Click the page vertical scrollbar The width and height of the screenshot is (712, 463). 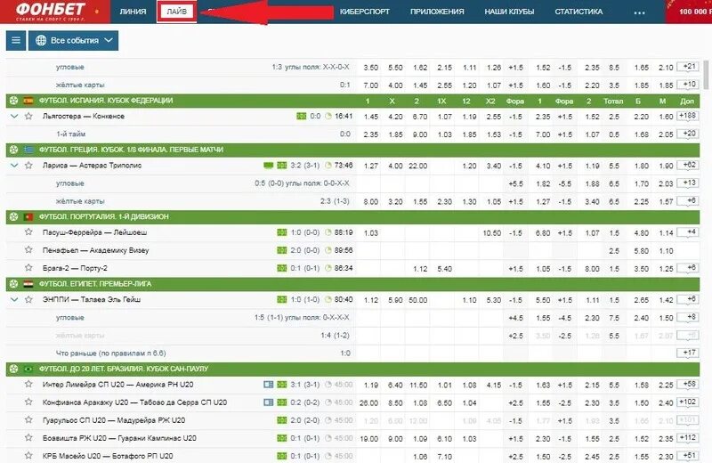point(706,75)
